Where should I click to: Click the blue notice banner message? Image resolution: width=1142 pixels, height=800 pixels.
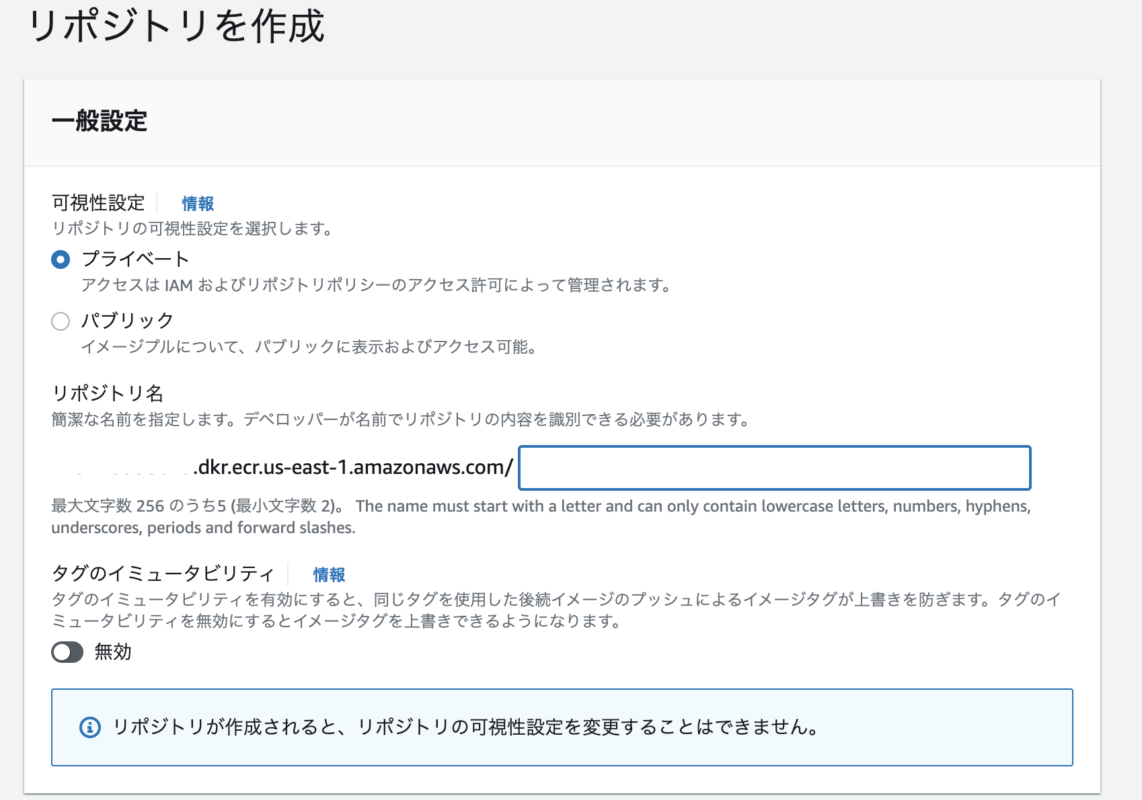coord(464,726)
